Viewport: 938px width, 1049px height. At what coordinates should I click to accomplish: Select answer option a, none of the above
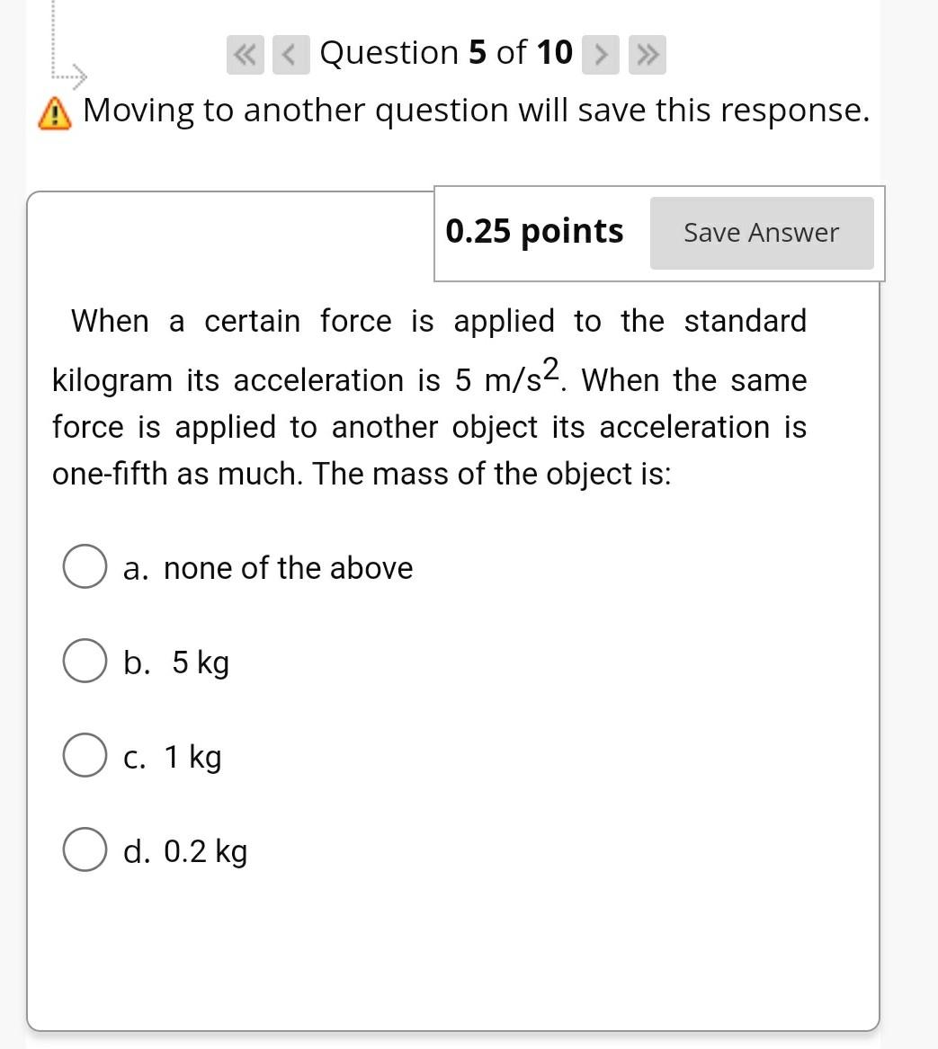[84, 566]
